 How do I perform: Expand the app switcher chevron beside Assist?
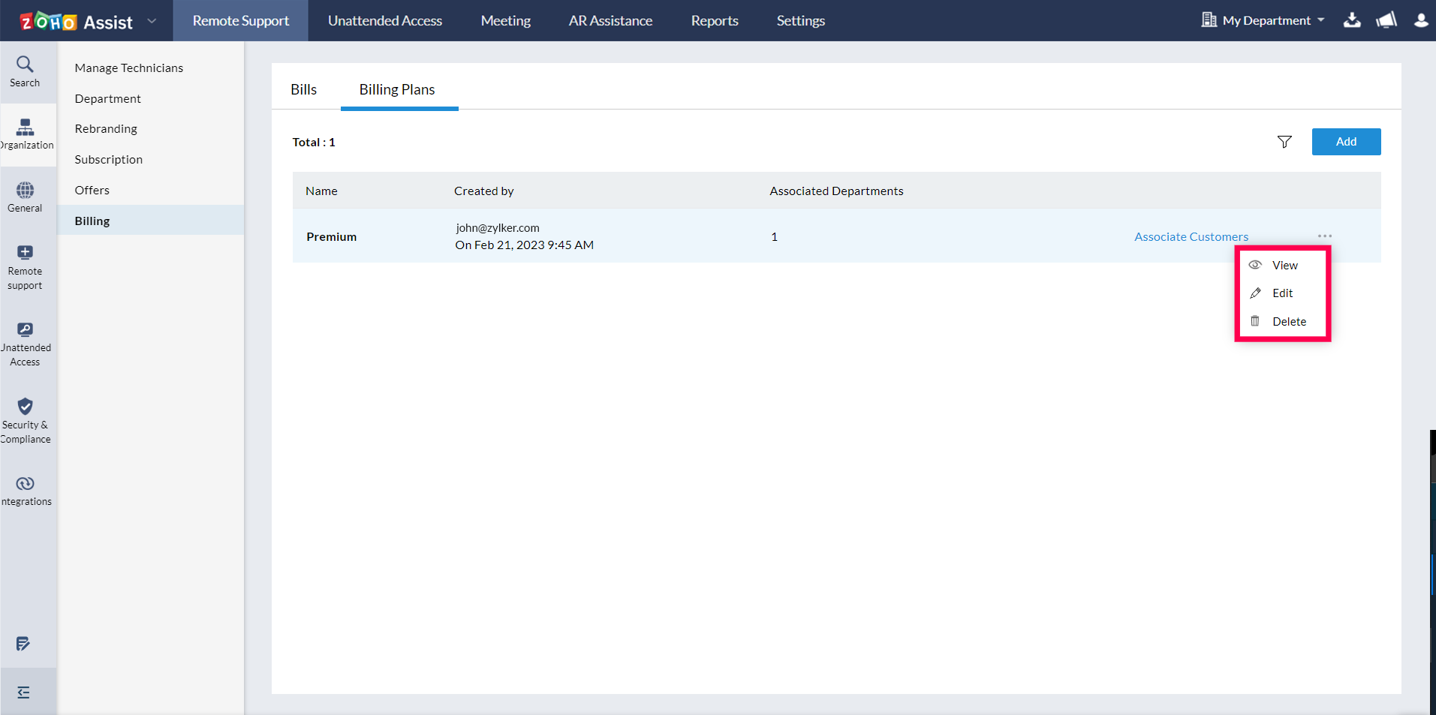tap(152, 21)
